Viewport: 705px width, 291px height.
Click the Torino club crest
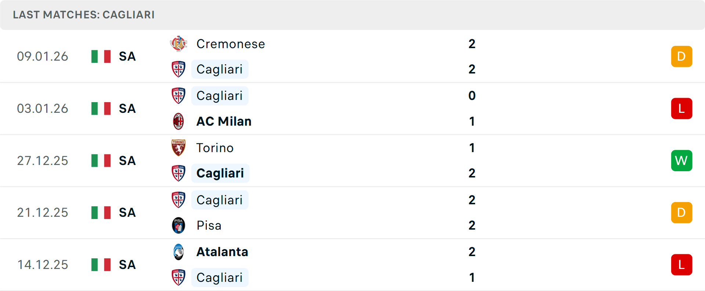click(x=178, y=148)
